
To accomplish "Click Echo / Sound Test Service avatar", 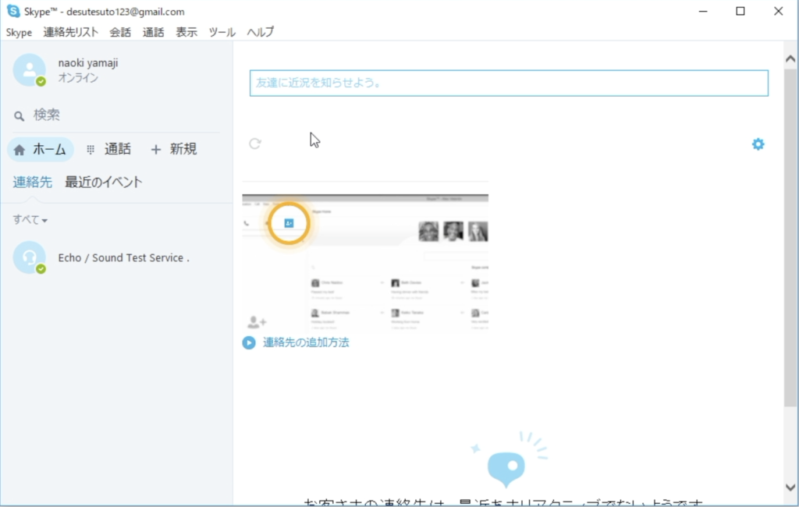I will pos(30,258).
